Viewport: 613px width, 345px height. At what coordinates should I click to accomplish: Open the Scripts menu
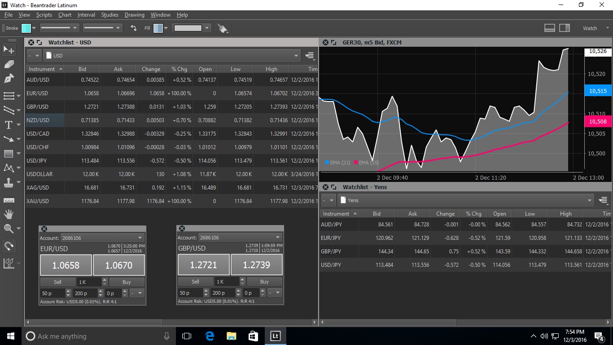pyautogui.click(x=44, y=15)
